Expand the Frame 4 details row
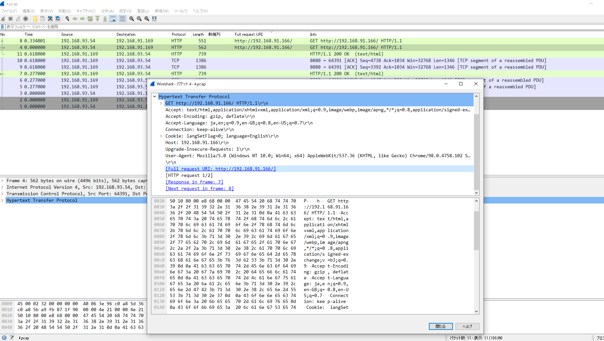 click(x=3, y=181)
